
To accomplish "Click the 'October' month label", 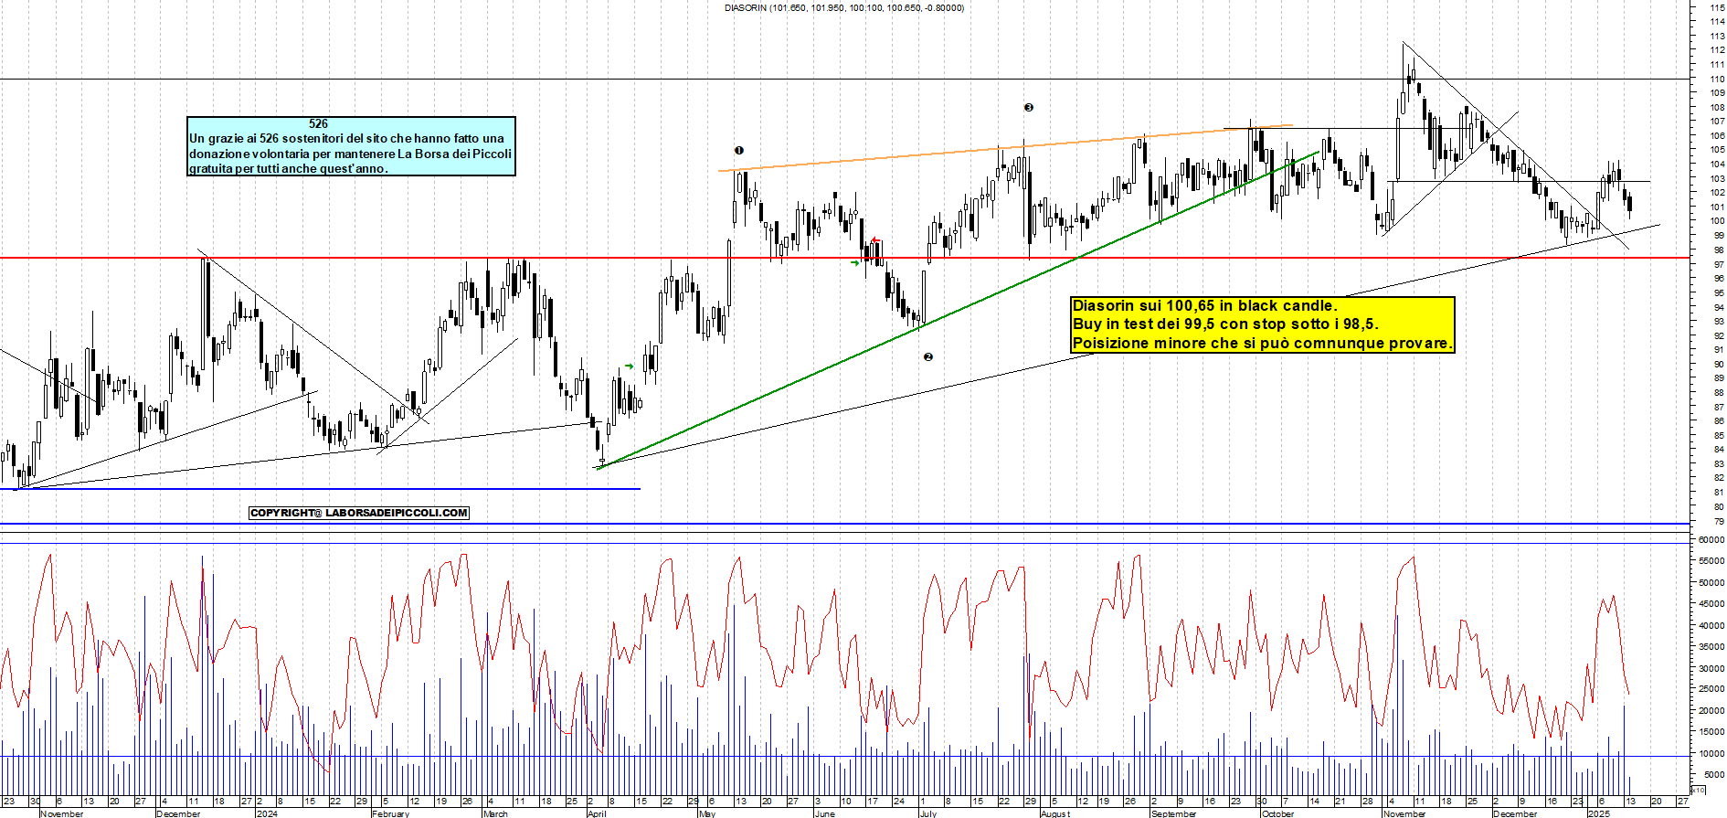I will 1277,813.
